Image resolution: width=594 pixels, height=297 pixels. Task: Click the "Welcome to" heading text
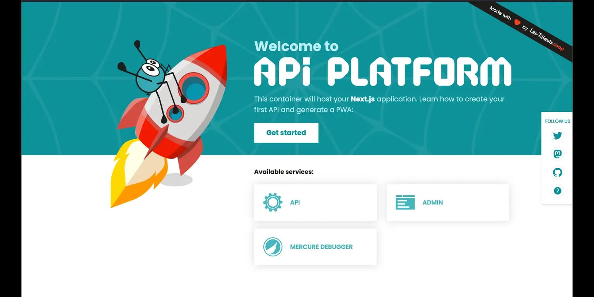click(x=296, y=46)
